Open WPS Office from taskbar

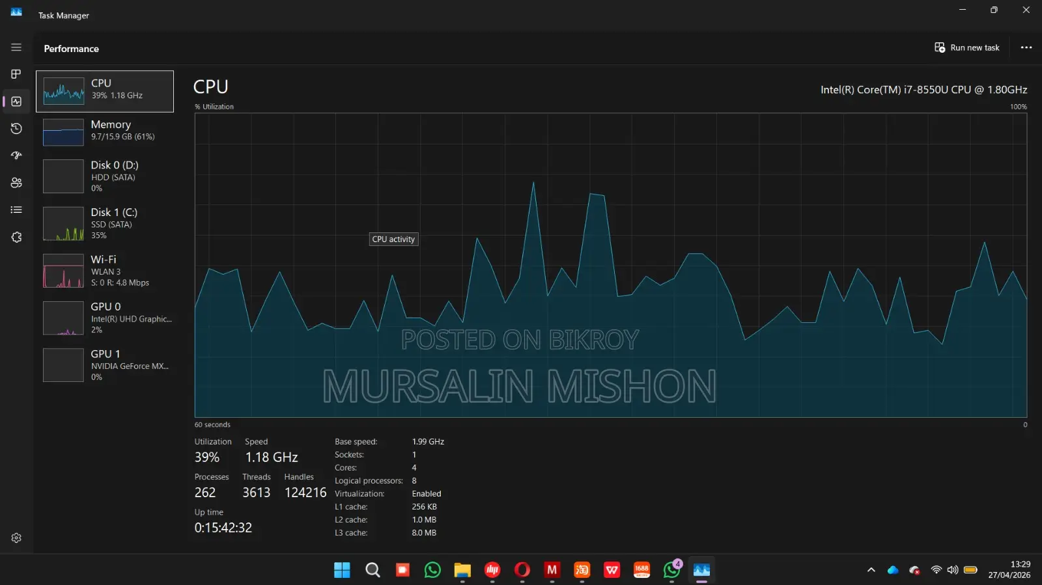coord(612,570)
